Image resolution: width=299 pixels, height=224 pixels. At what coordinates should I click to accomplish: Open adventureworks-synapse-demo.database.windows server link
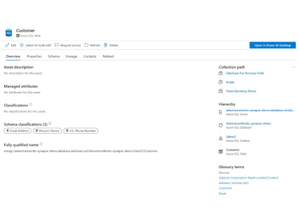click(260, 110)
